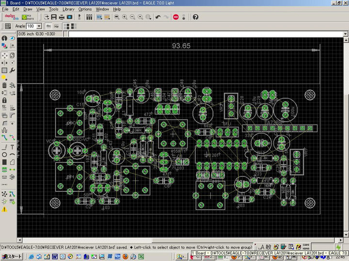
Task: Select the Move tool in left toolbar
Action: 4,56
